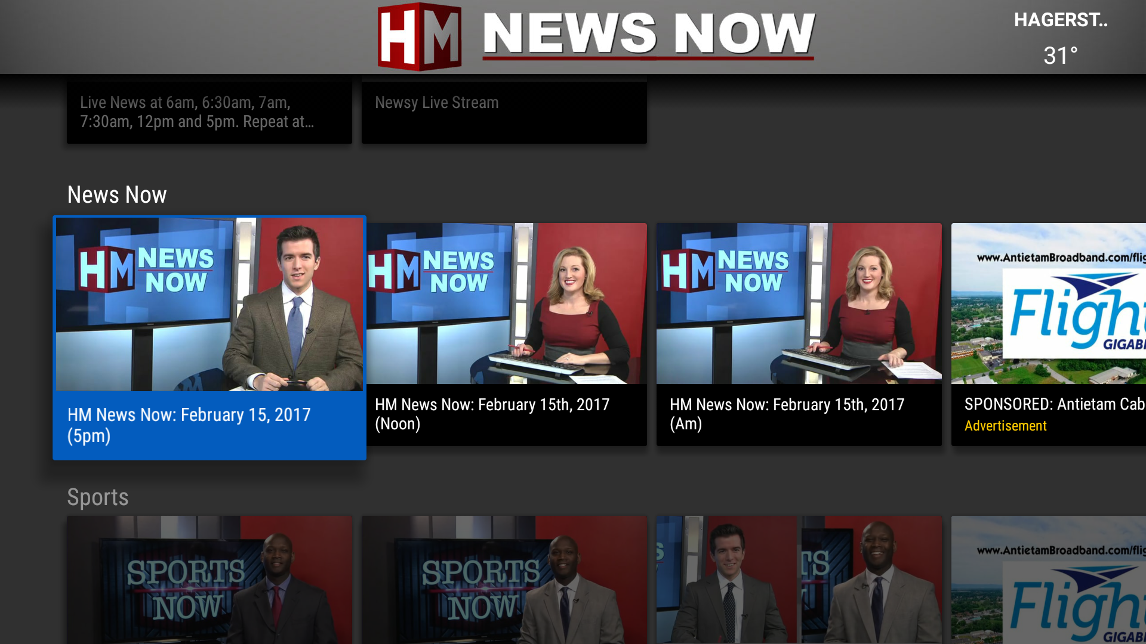Open the sponsored Antietam Cable thumbnail
The image size is (1146, 644).
point(1048,303)
